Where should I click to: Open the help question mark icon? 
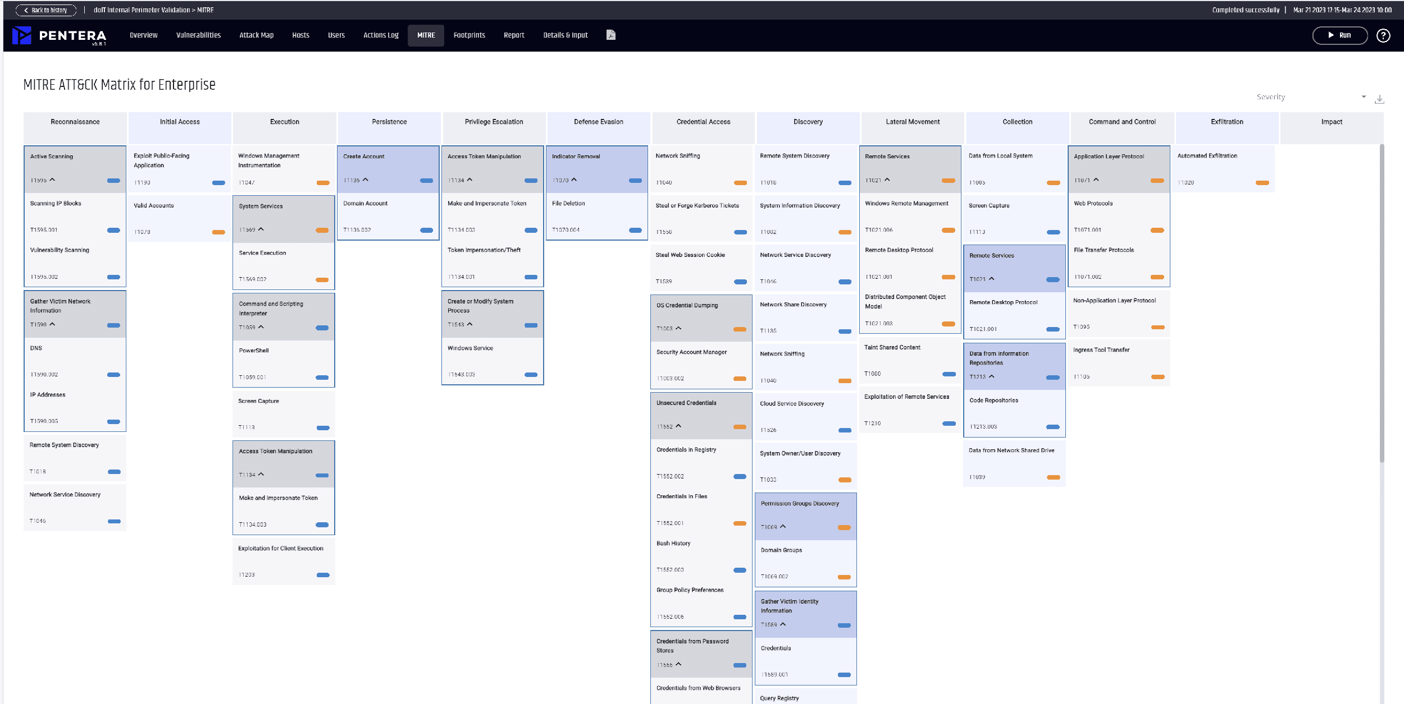[x=1383, y=35]
